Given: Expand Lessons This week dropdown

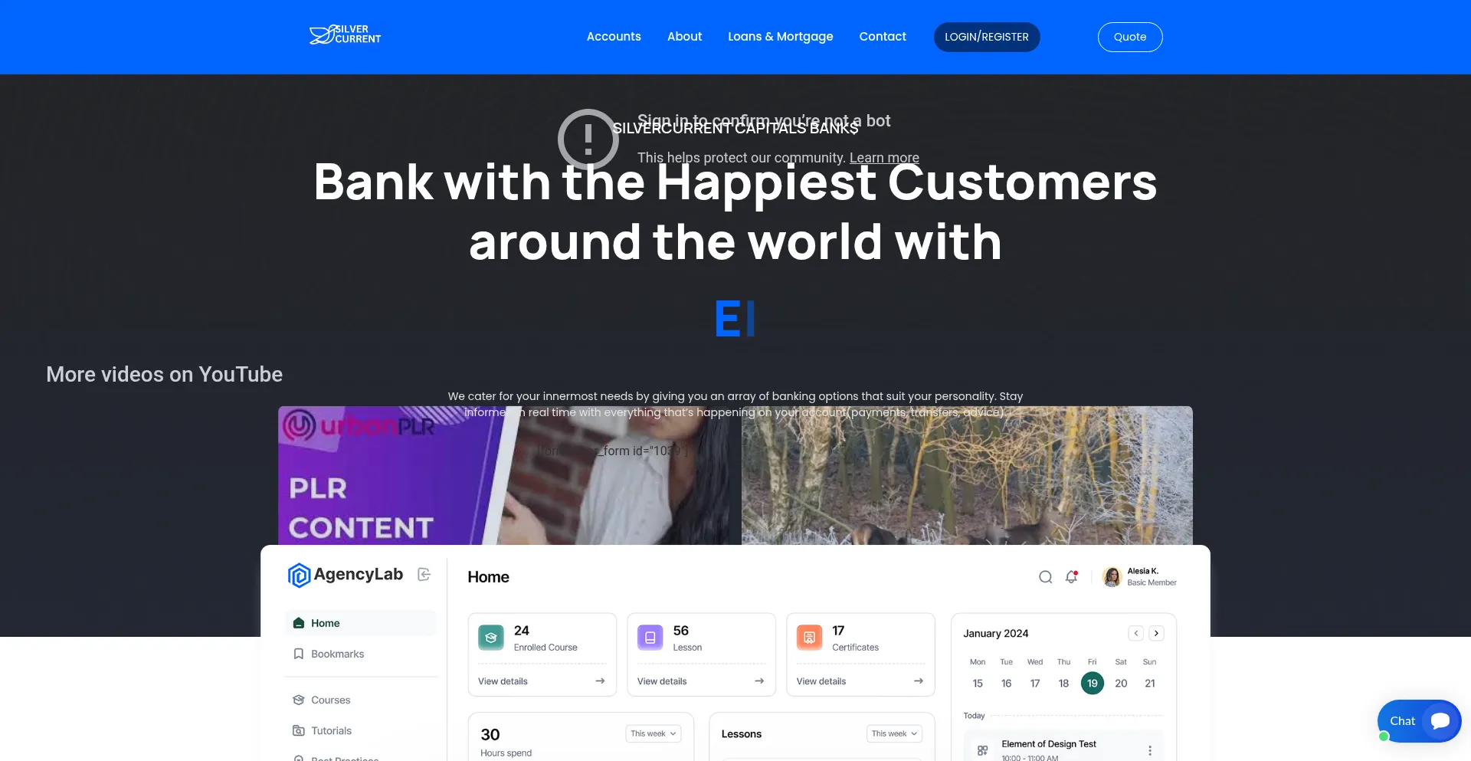Looking at the screenshot, I should (x=894, y=733).
